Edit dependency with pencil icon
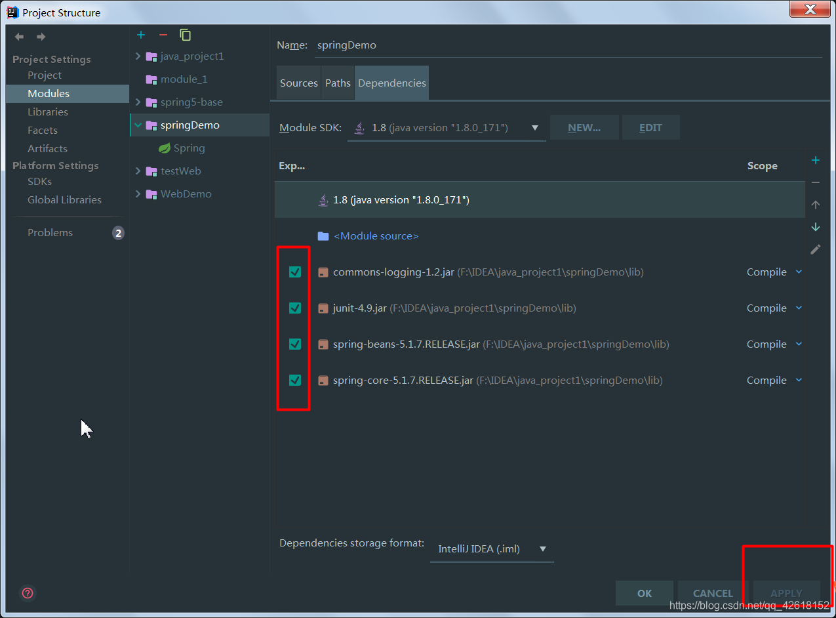This screenshot has width=836, height=618. click(x=816, y=249)
